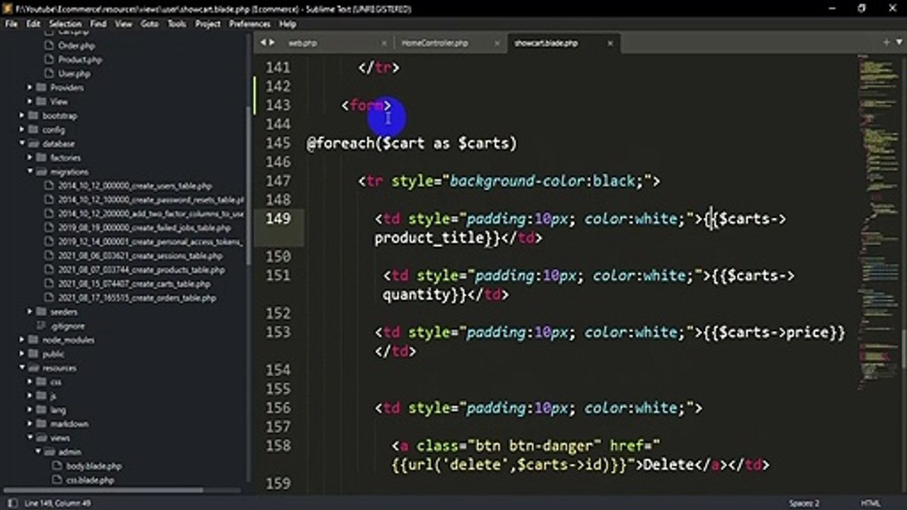Toggle the sidebar icon in status bar
The width and height of the screenshot is (907, 510).
[11, 503]
